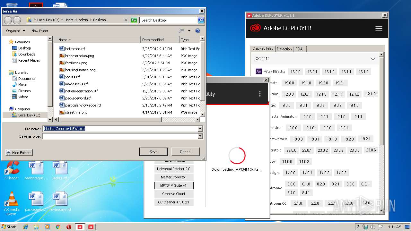Open the three-dot menu in the utility window
This screenshot has height=231, width=411.
260,94
